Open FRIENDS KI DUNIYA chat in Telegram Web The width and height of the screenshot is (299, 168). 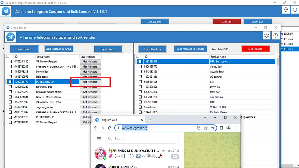pos(137,153)
